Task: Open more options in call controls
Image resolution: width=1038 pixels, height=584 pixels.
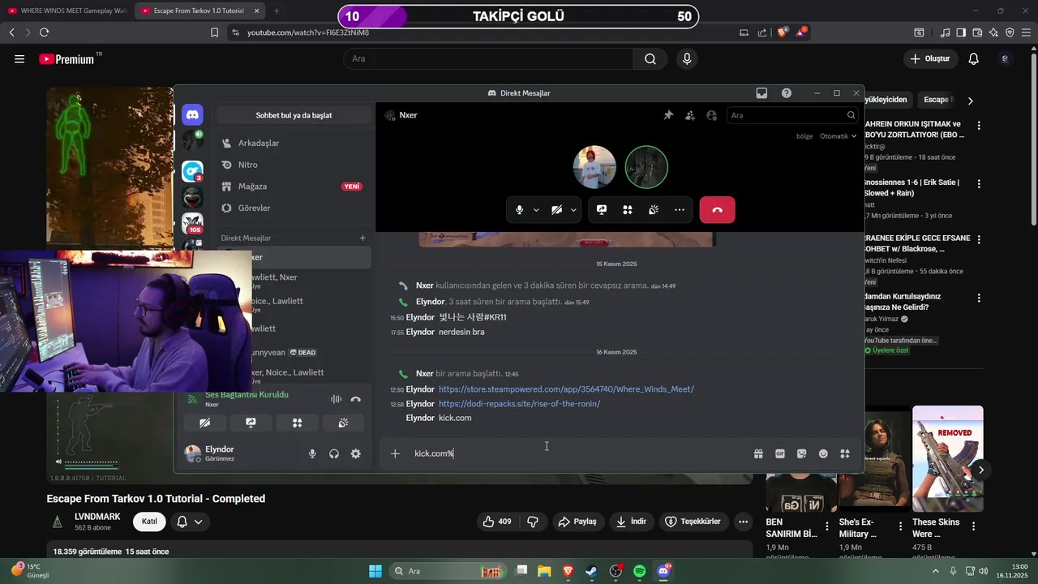Action: [680, 209]
